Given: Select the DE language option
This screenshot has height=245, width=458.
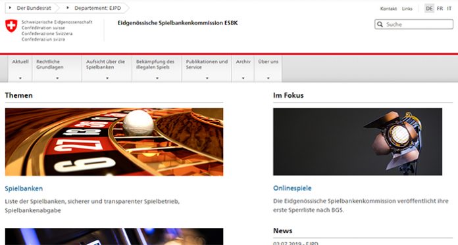Looking at the screenshot, I should [429, 9].
